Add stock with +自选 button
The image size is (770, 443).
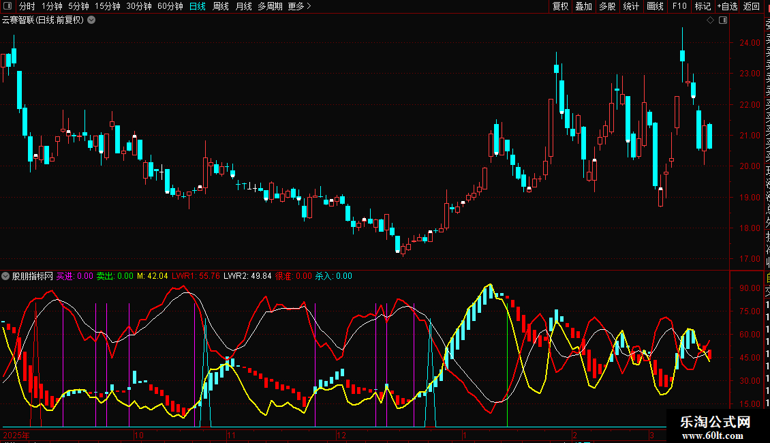click(x=727, y=6)
